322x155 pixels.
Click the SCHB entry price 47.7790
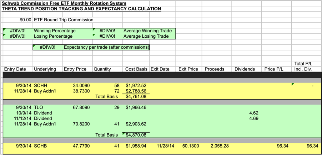(81, 146)
